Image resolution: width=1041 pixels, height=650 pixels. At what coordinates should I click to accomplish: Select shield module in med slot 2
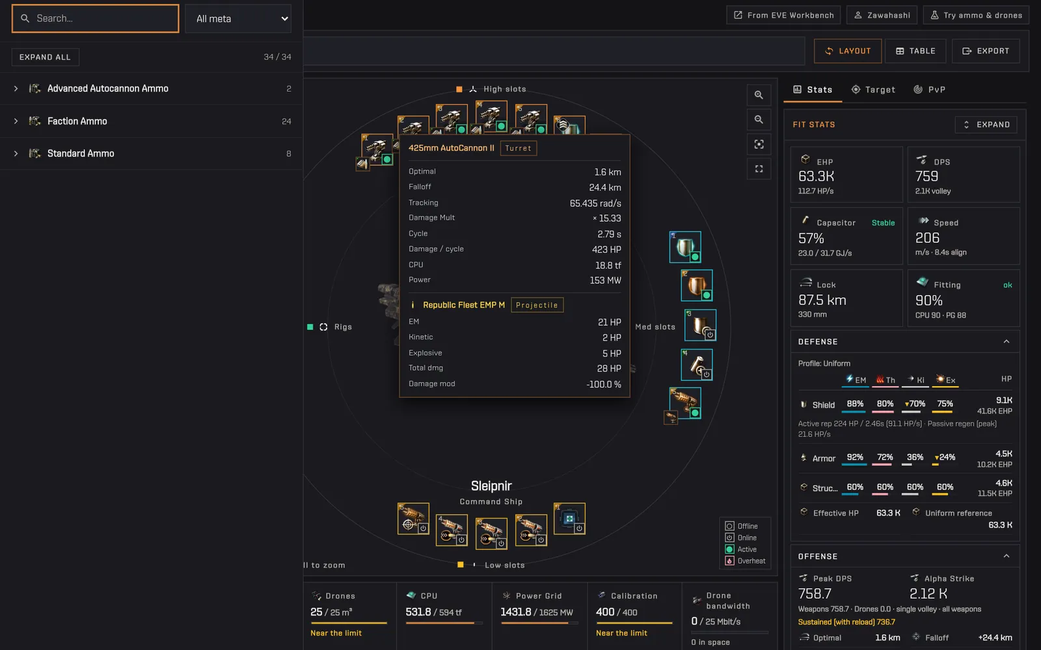(x=697, y=285)
